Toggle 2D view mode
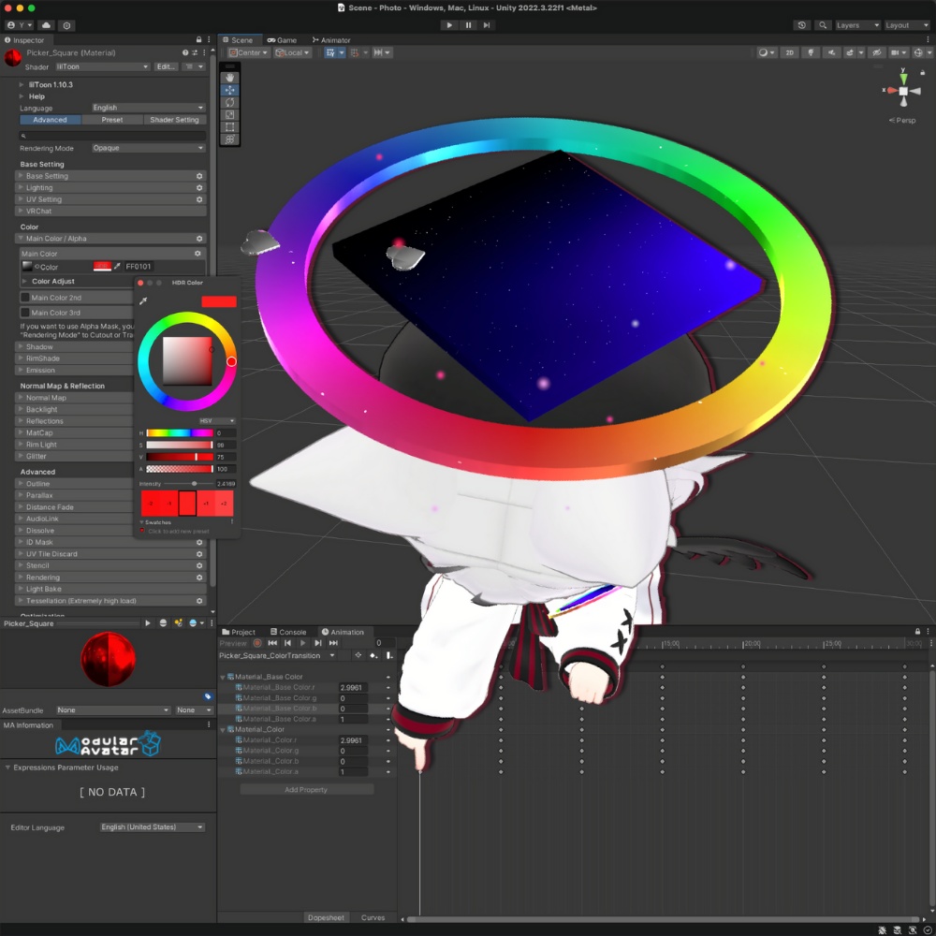The height and width of the screenshot is (936, 936). (790, 52)
